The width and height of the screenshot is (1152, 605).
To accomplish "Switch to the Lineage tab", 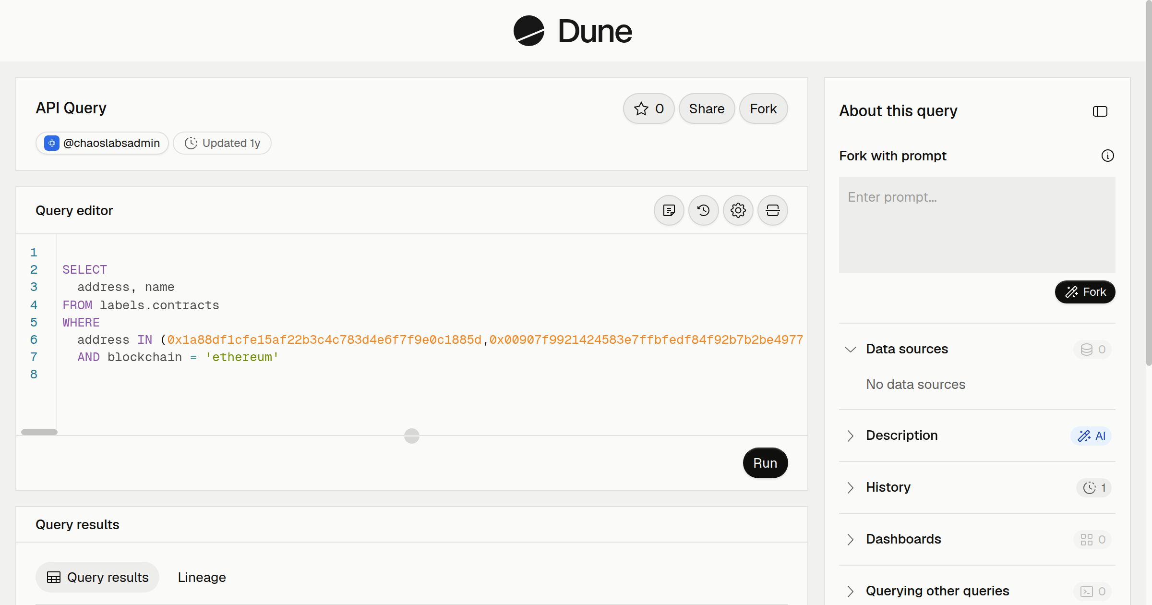I will tap(202, 577).
